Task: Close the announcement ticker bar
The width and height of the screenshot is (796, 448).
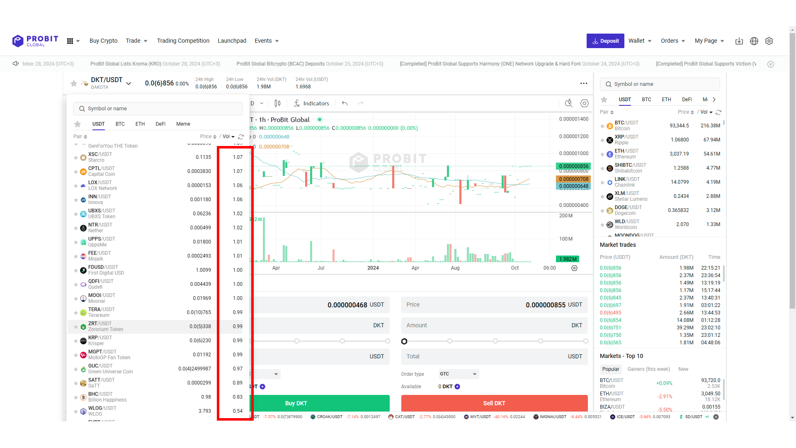Action: tap(771, 64)
